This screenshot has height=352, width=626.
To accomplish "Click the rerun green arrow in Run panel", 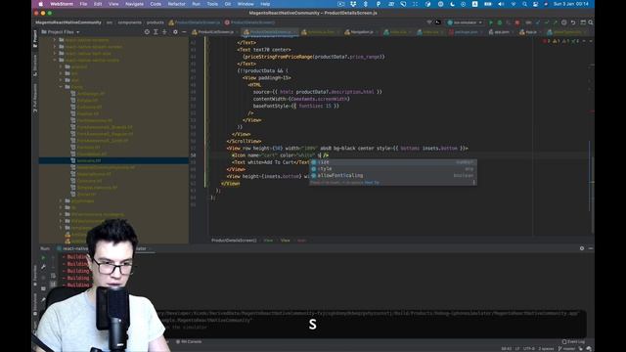I will pos(43,258).
